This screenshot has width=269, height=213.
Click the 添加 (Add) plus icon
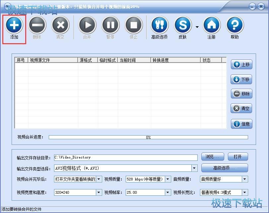14,25
